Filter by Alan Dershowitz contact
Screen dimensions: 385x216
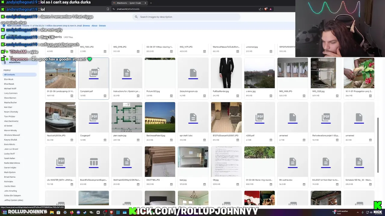click(11, 121)
